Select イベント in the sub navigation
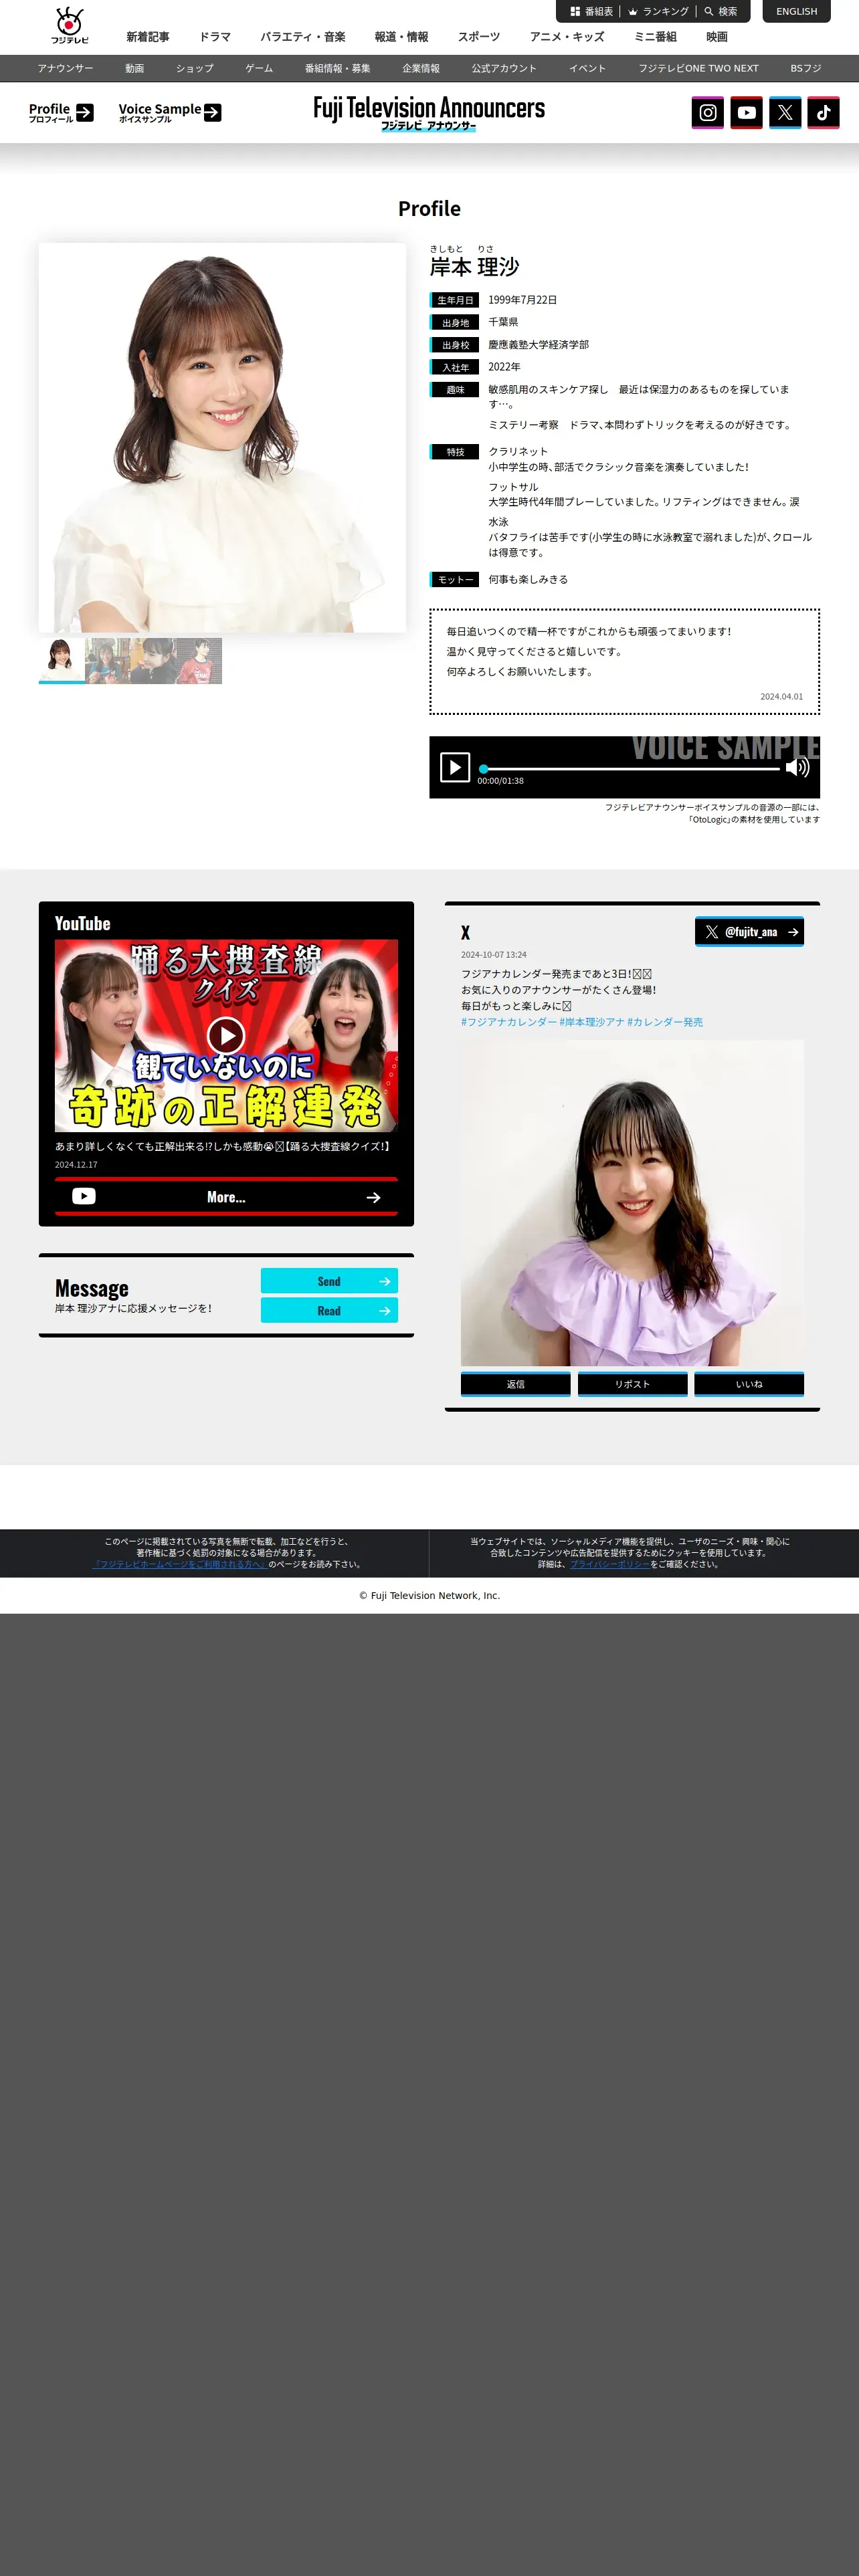 coord(587,68)
